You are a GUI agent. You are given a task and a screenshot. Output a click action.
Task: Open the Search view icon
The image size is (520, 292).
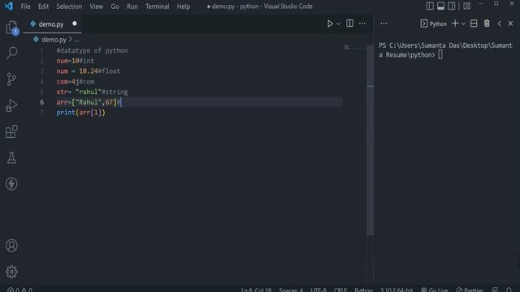coord(11,53)
